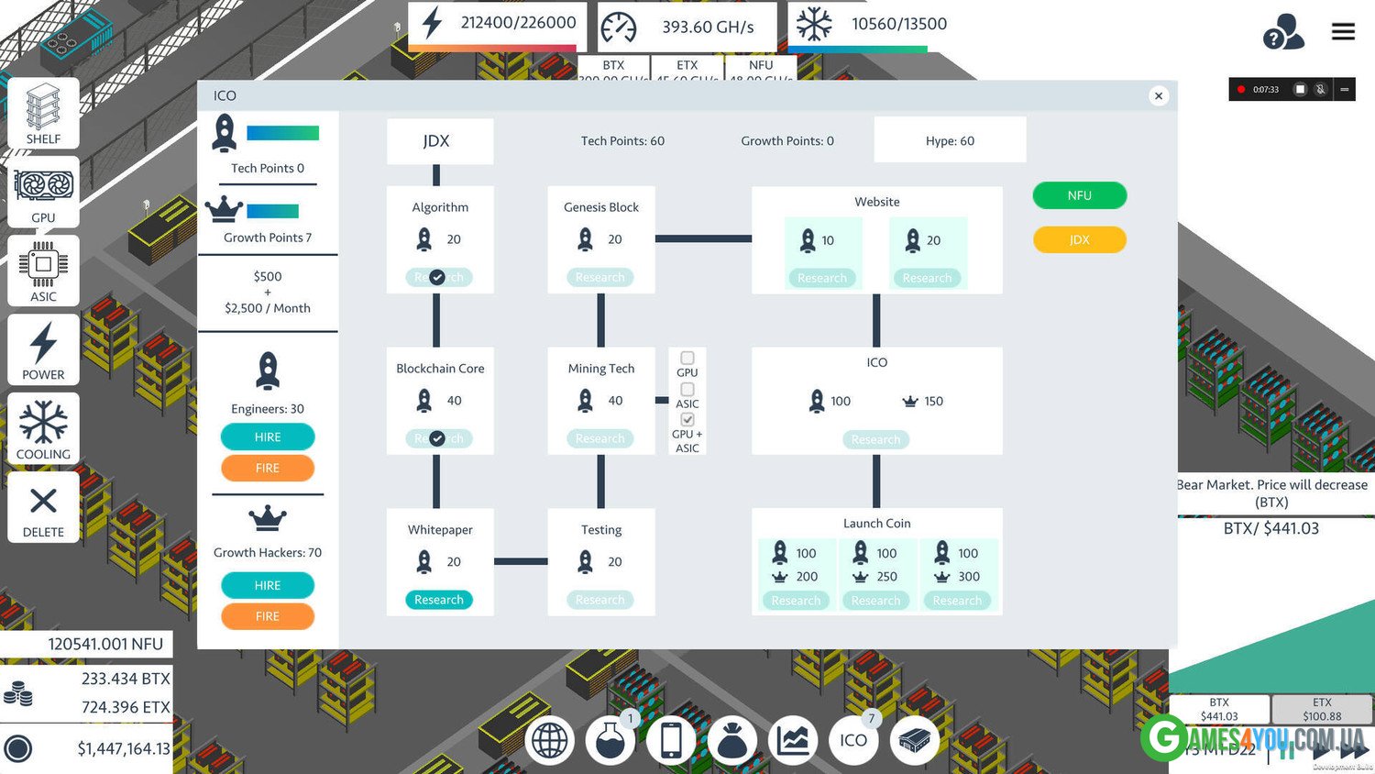
Task: Select the GPU build tool
Action: pos(43,193)
